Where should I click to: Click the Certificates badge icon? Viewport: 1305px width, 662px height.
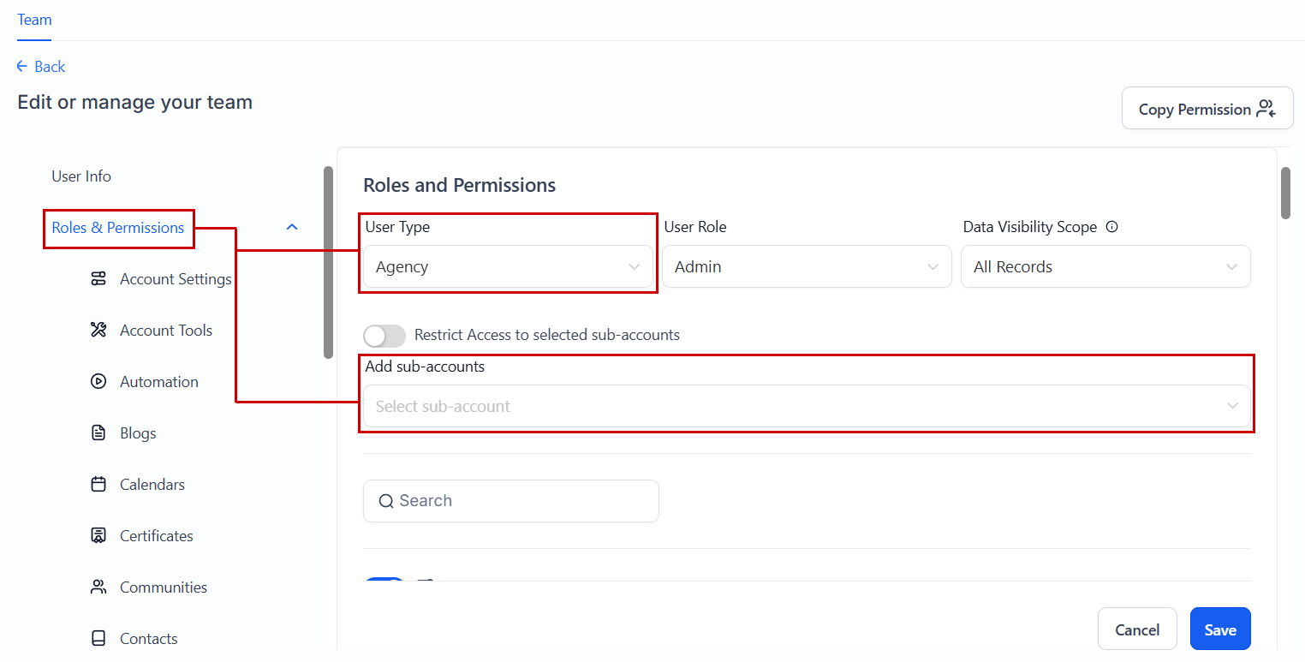[x=98, y=536]
